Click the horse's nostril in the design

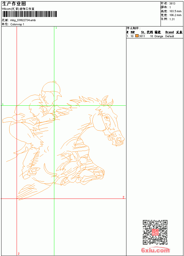(x=120, y=140)
